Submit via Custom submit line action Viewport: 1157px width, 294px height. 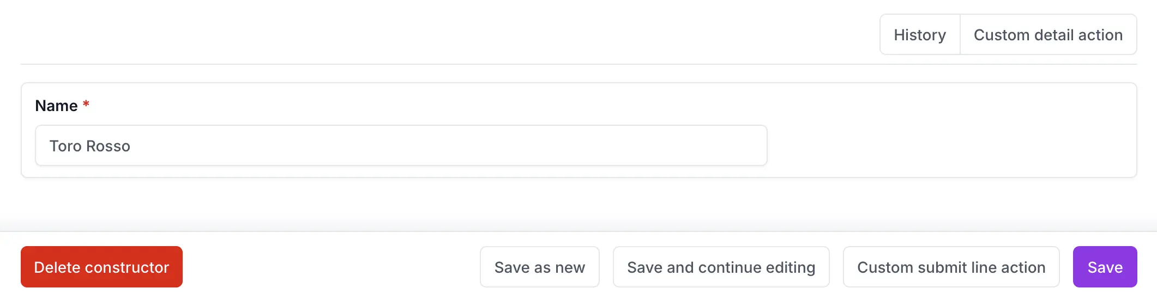(951, 267)
